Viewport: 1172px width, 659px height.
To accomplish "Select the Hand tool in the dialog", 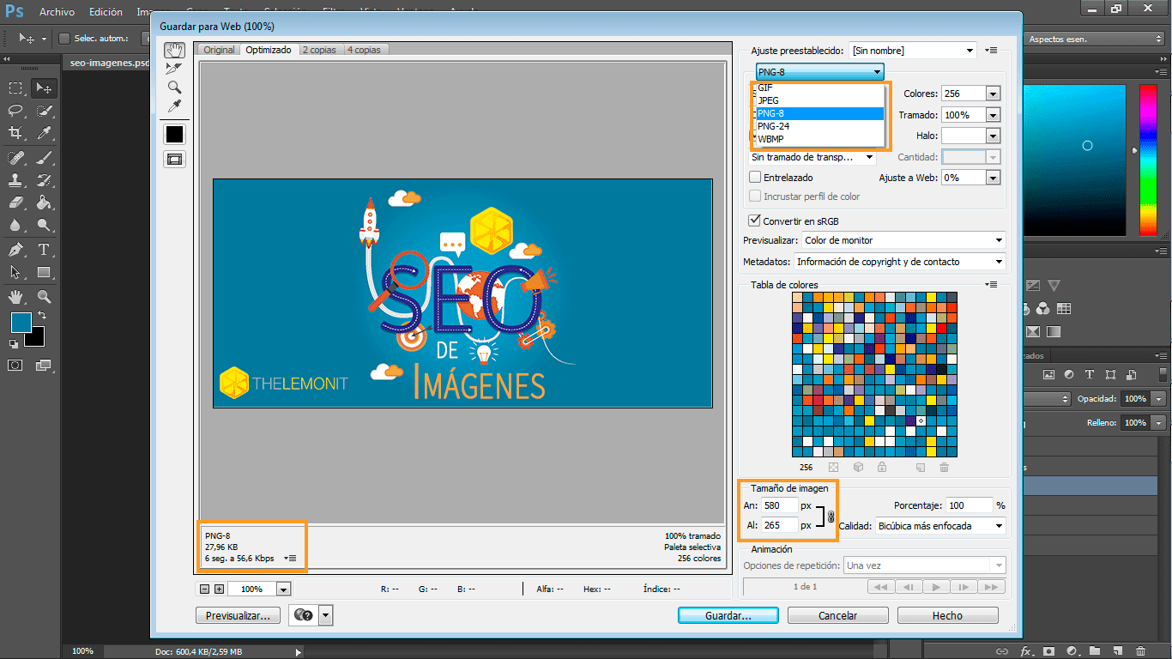I will tap(174, 50).
